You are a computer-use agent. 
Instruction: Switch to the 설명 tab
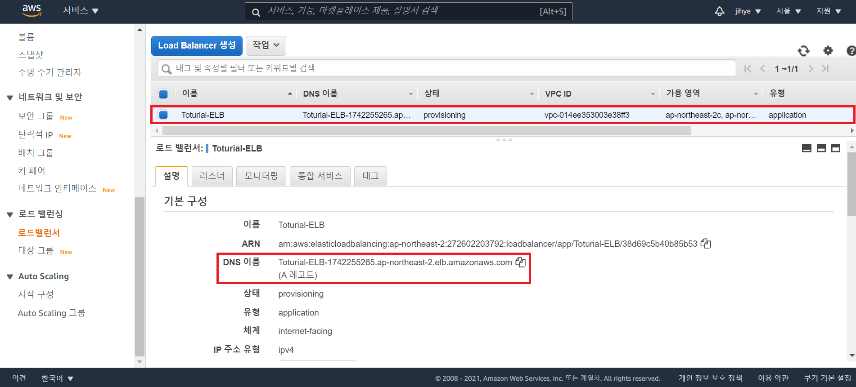tap(171, 176)
